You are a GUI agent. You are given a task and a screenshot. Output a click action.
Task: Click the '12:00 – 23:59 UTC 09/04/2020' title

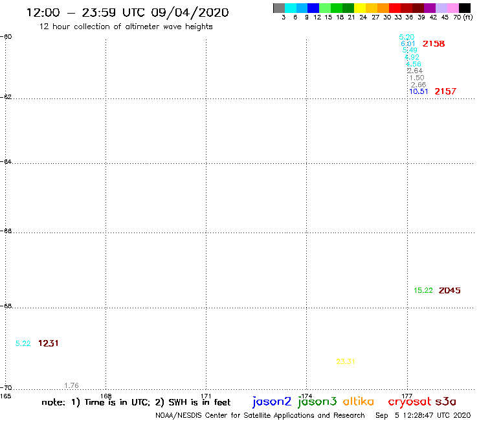coord(128,12)
